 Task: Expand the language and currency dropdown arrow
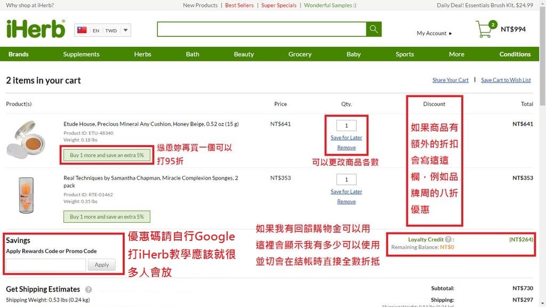point(125,30)
